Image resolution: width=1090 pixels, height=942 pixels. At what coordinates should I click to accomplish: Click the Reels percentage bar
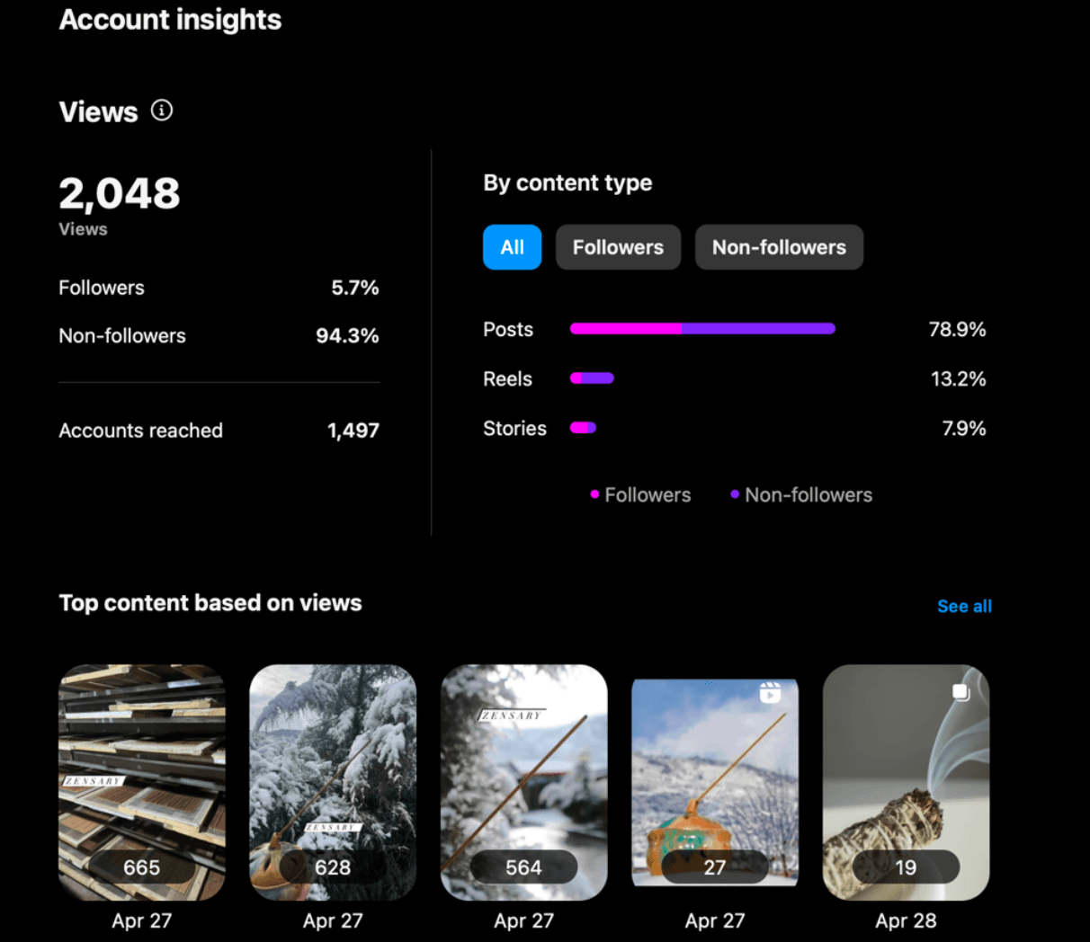pos(592,378)
